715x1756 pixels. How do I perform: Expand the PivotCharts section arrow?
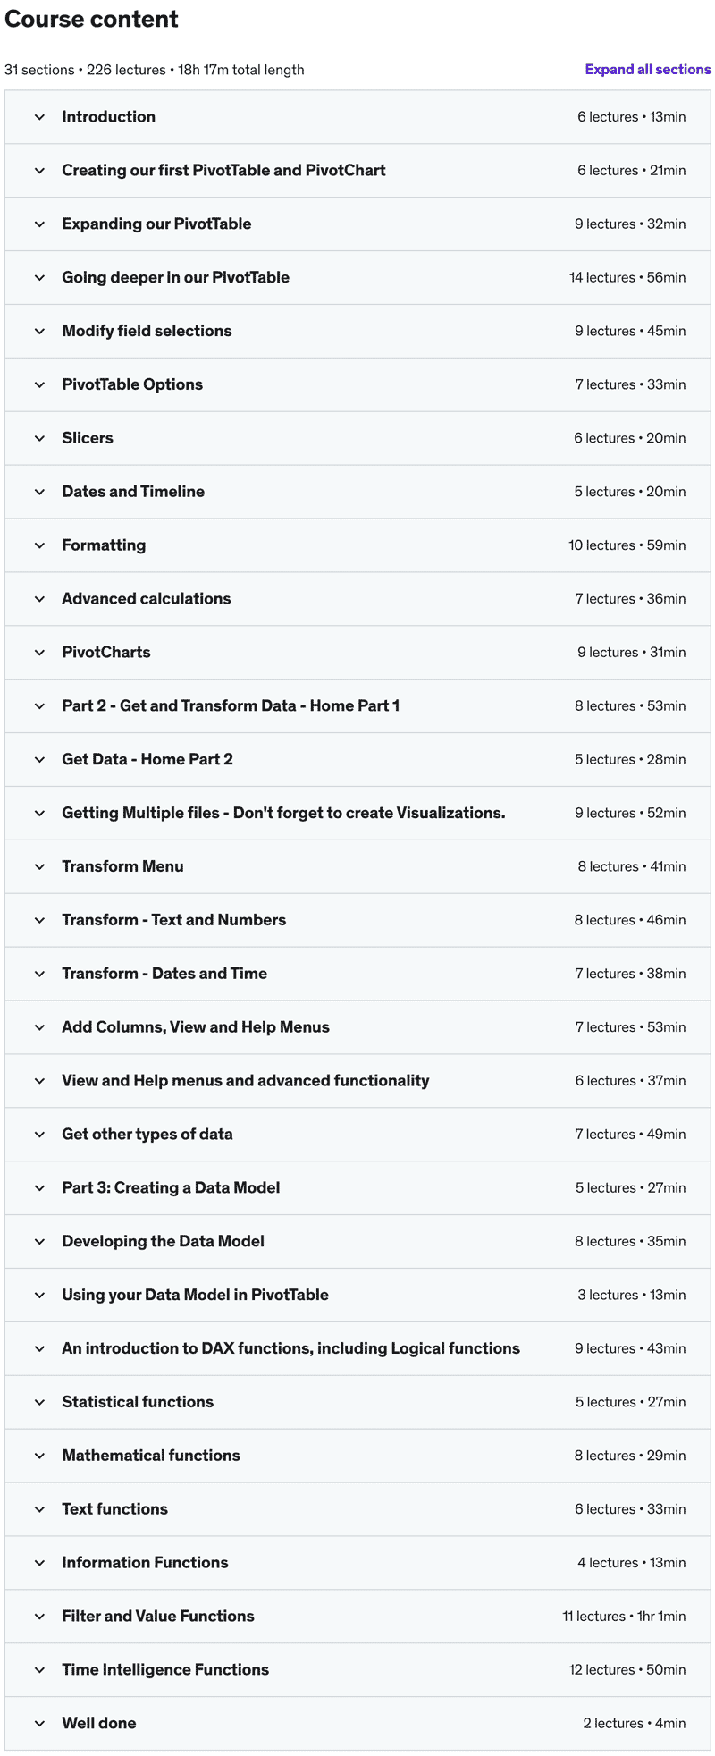pos(39,653)
